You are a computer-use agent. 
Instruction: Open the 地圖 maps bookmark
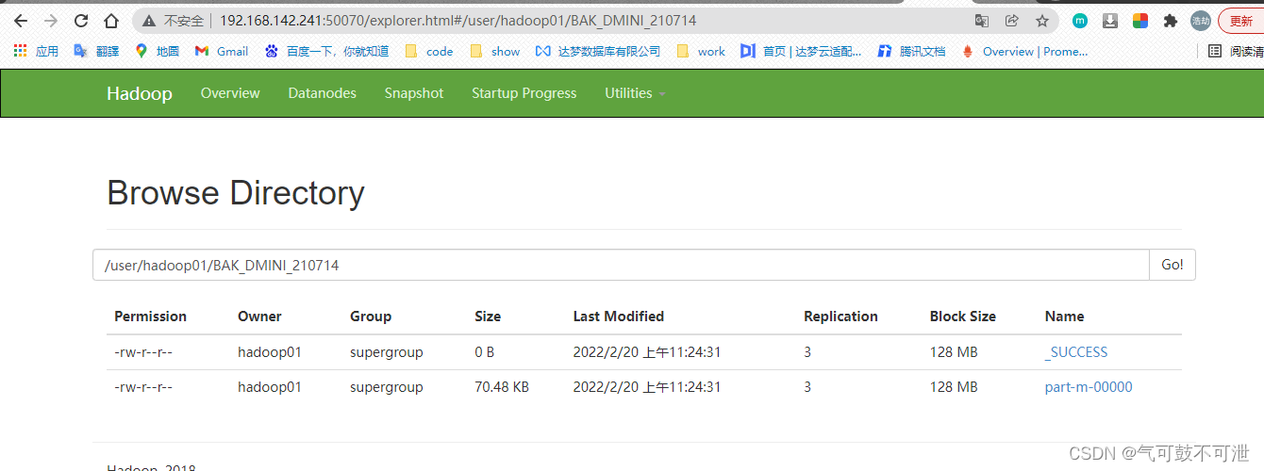[x=157, y=52]
